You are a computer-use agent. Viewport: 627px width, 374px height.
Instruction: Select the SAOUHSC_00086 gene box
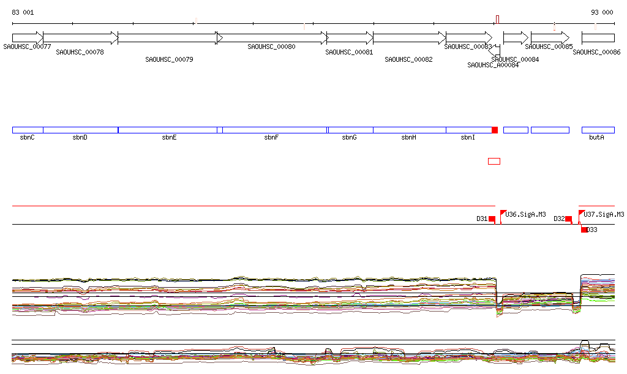[598, 38]
